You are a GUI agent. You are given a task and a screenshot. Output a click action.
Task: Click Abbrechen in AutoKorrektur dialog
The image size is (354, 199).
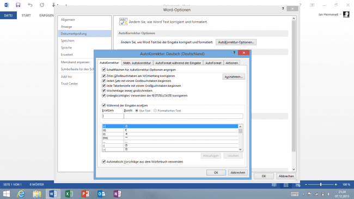tap(238, 172)
